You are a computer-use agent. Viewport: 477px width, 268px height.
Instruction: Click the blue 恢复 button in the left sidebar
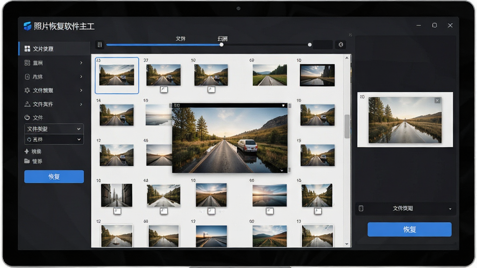pos(54,176)
